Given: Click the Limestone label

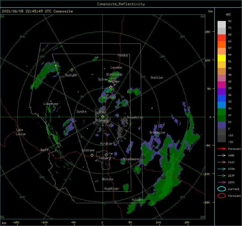Looking at the screenshot, I should click(x=51, y=104).
